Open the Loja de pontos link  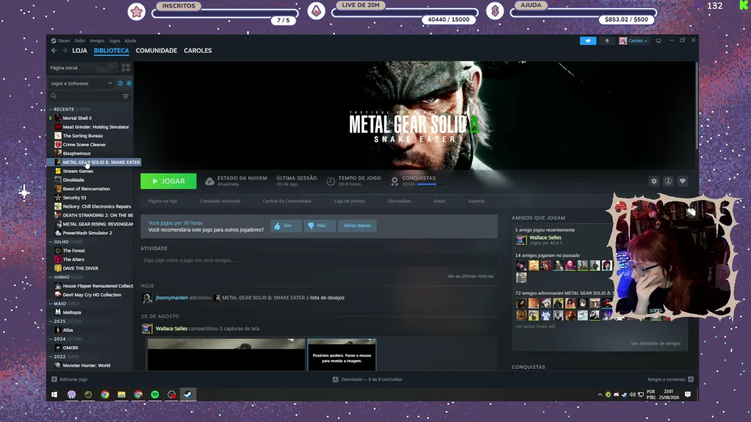pyautogui.click(x=350, y=201)
